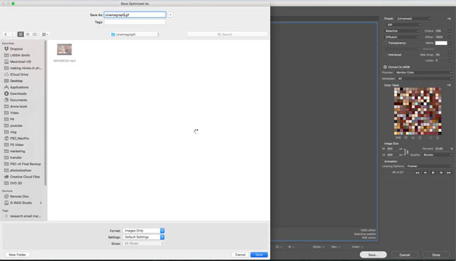This screenshot has width=456, height=261.
Task: Select the Downloads folder in the sidebar
Action: pos(18,94)
